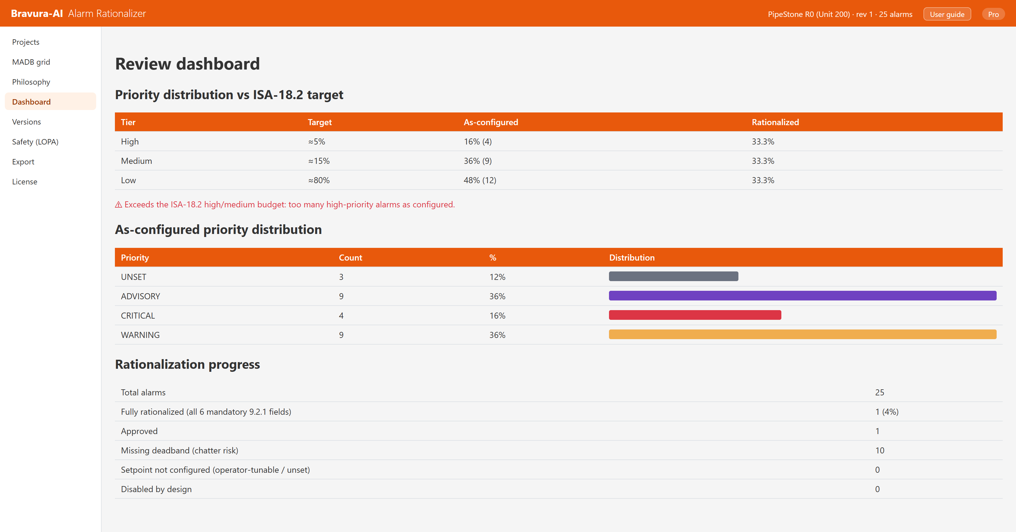This screenshot has width=1016, height=532.
Task: Go to MADB grid in sidebar
Action: [x=50, y=62]
